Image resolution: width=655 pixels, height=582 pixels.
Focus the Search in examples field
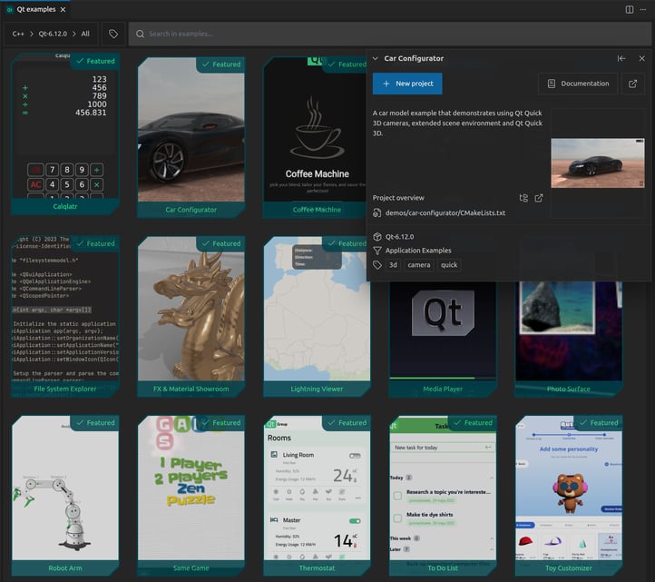pos(390,34)
